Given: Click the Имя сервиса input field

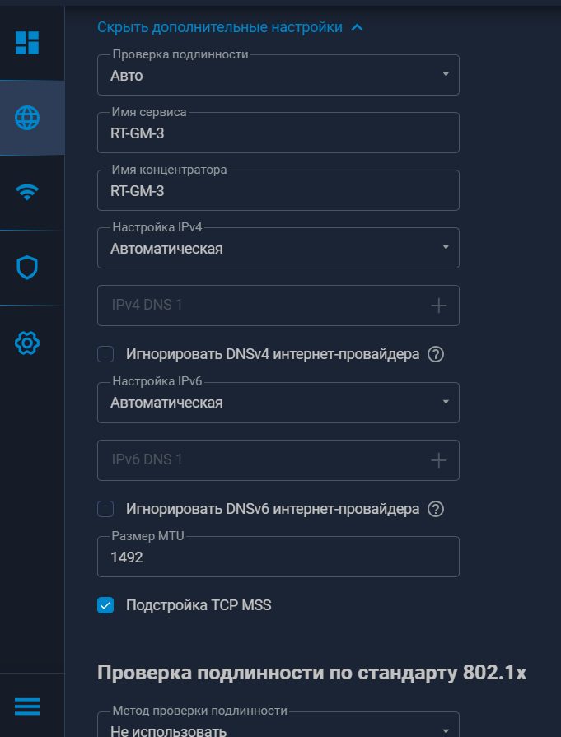Looking at the screenshot, I should 278,133.
